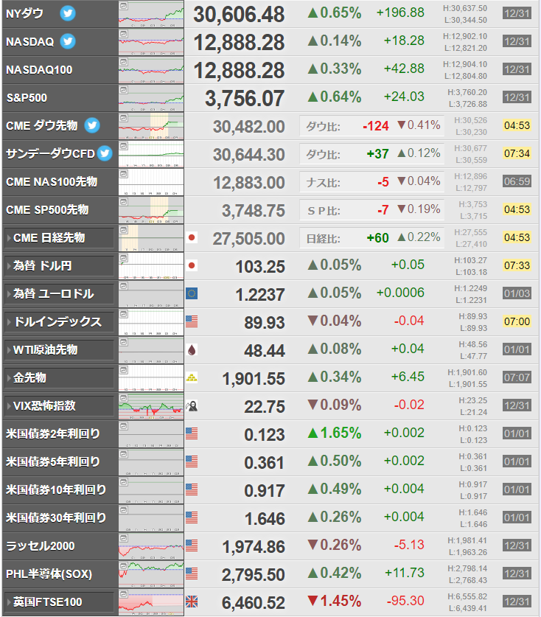Expand the CME 日経先物 row

point(60,238)
